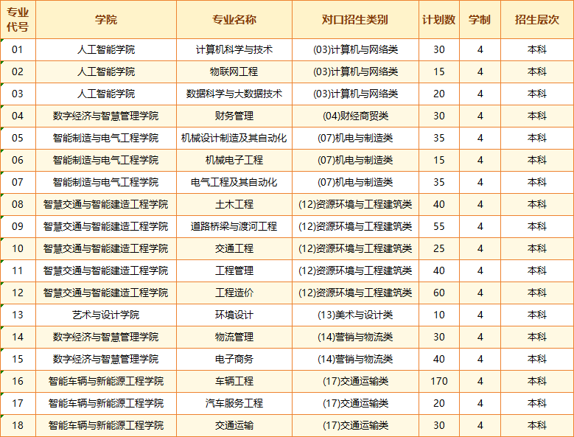The height and width of the screenshot is (437, 574).
Task: Select the 机械设计制造及其自动化 cell
Action: [234, 139]
